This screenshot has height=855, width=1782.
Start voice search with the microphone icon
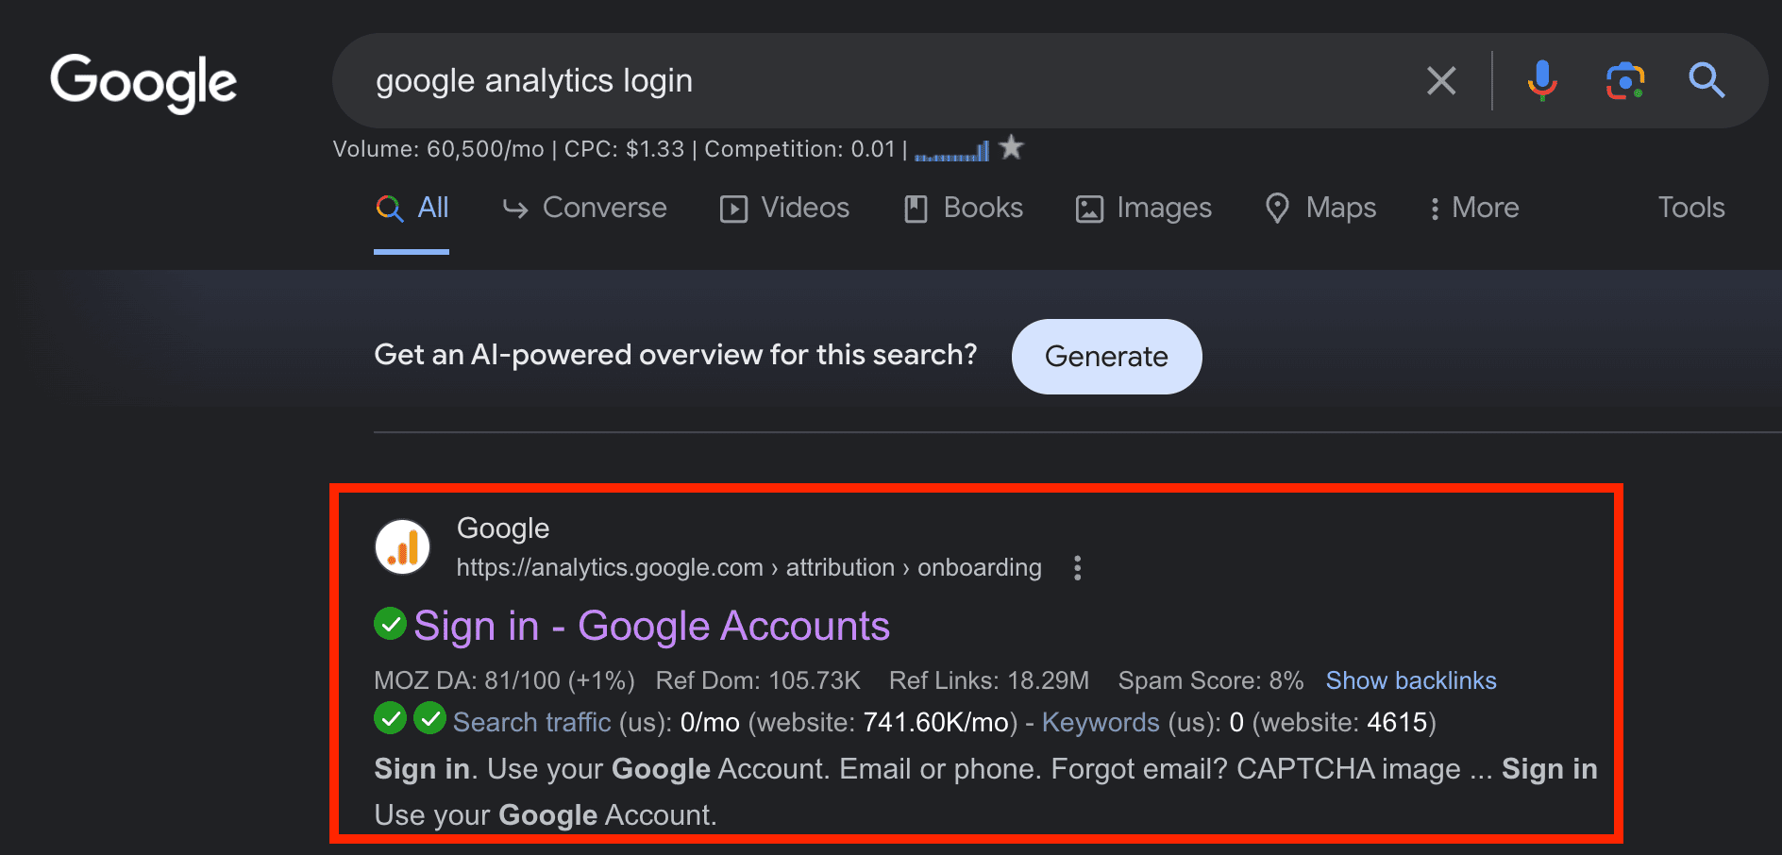point(1542,81)
